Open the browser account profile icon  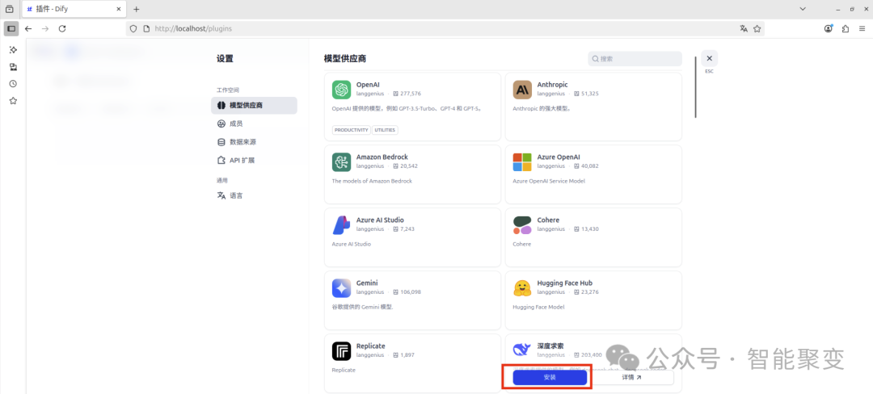(x=829, y=29)
